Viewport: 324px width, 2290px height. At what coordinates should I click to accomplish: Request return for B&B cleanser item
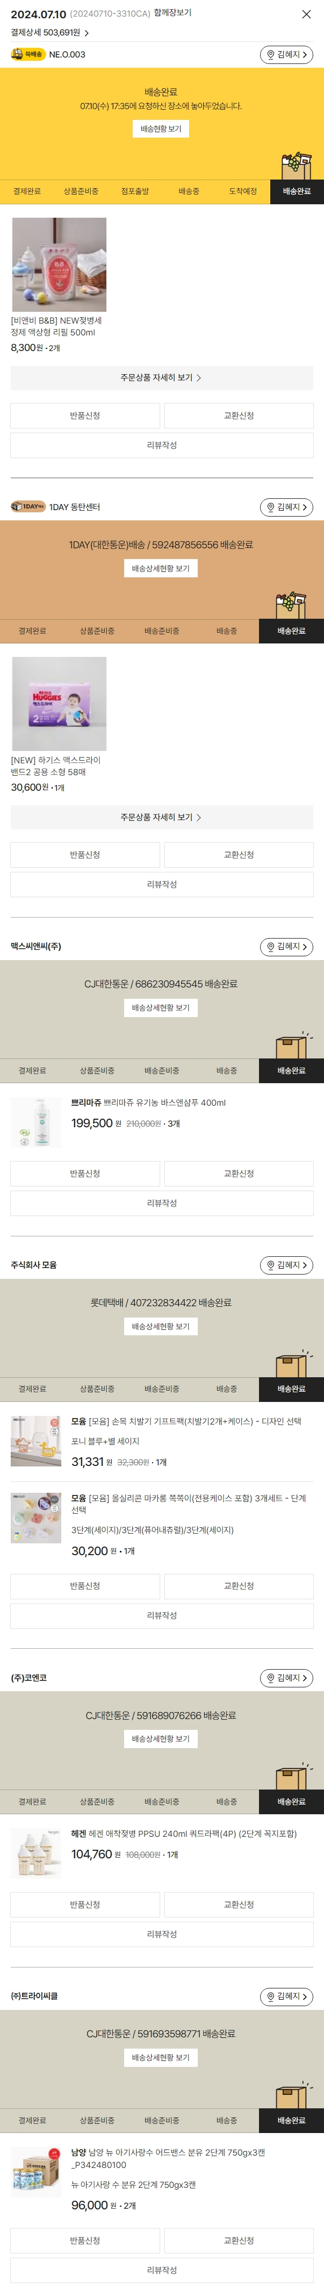click(x=85, y=415)
